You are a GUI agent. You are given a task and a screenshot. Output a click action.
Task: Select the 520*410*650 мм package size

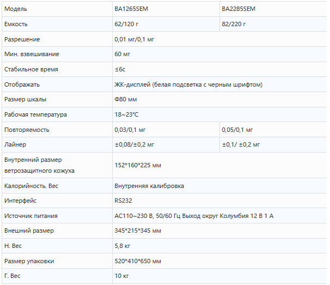pos(138,262)
